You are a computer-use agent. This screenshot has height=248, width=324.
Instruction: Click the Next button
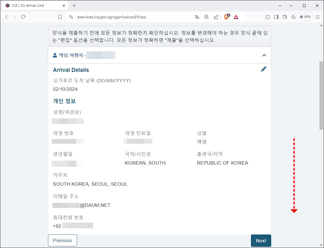tap(261, 240)
